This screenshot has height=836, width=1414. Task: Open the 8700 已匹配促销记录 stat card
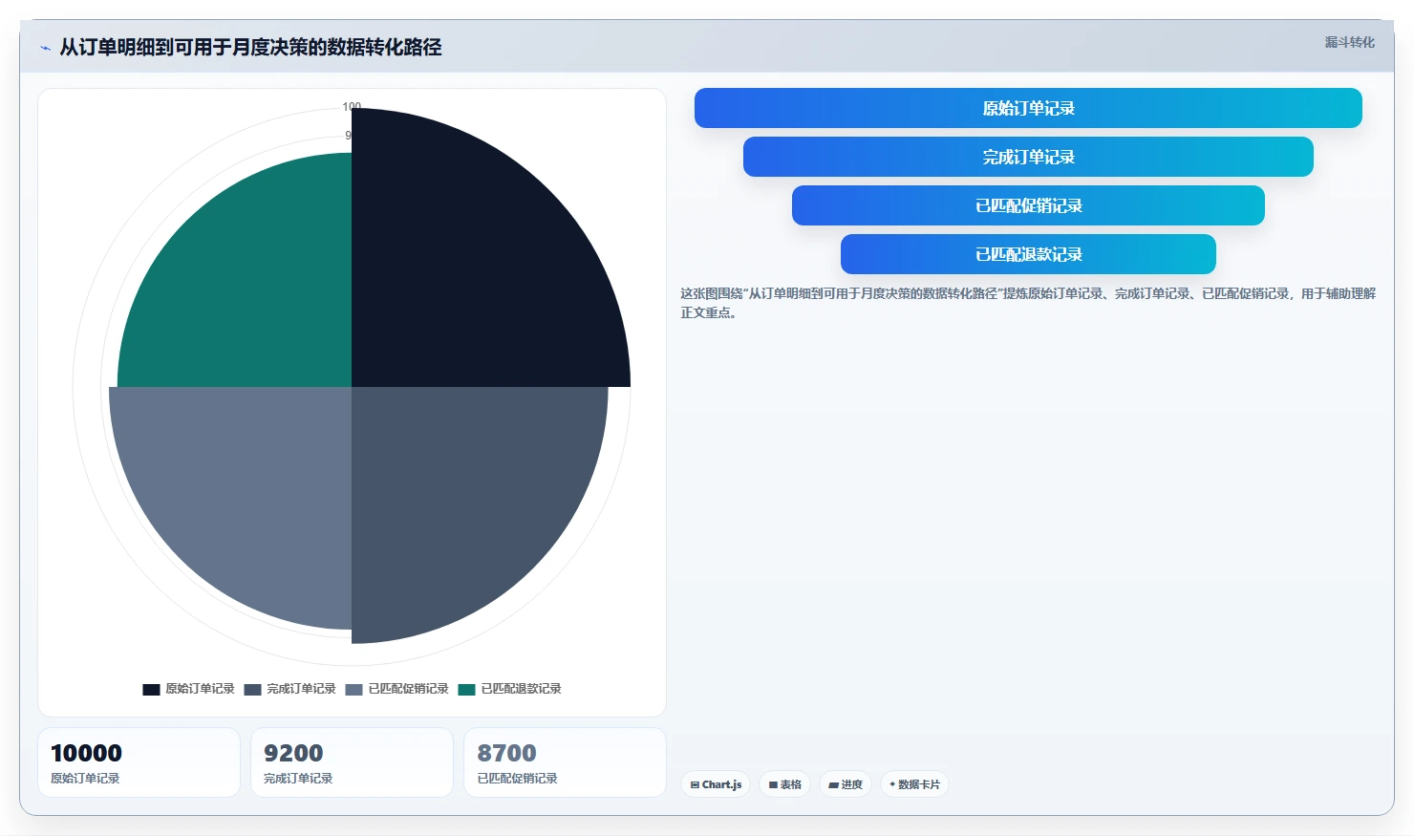565,762
